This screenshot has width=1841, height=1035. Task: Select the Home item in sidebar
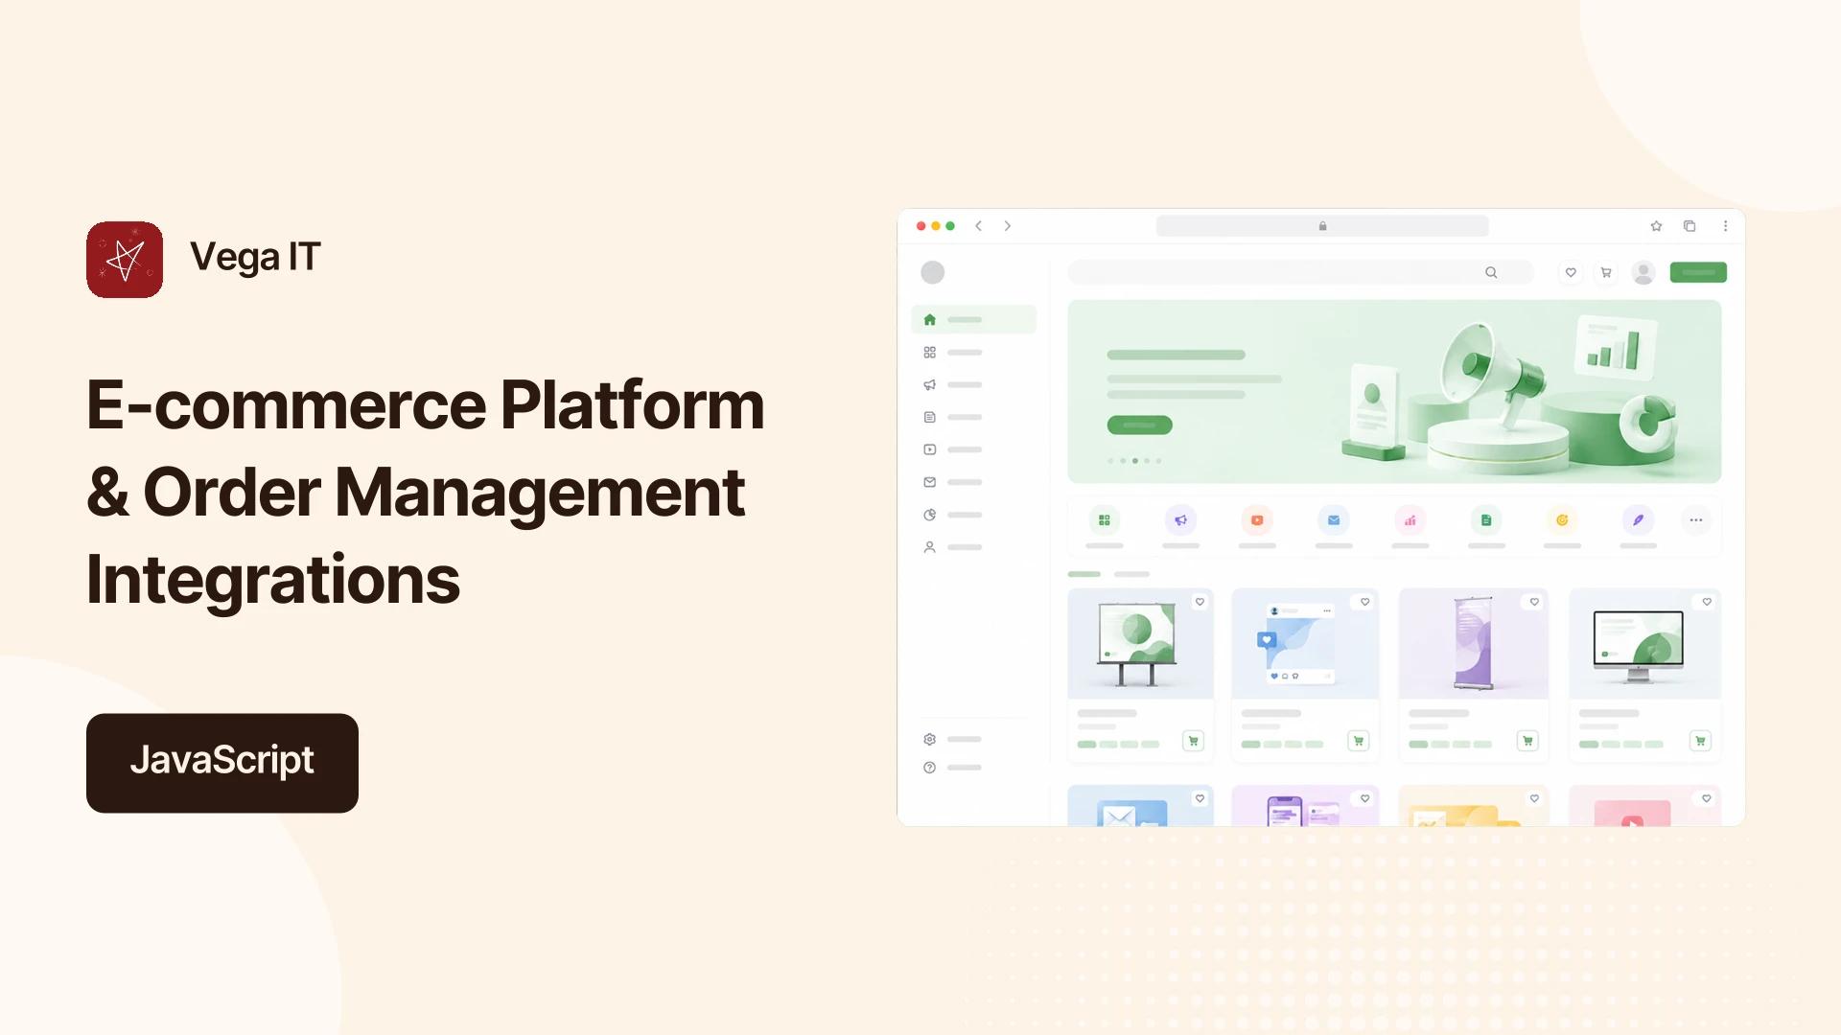[973, 319]
